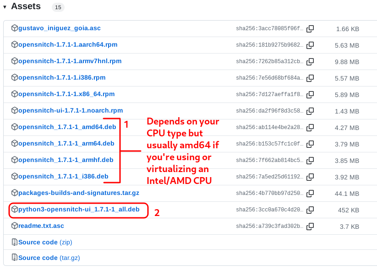Download Source code zip archive

pyautogui.click(x=45, y=242)
